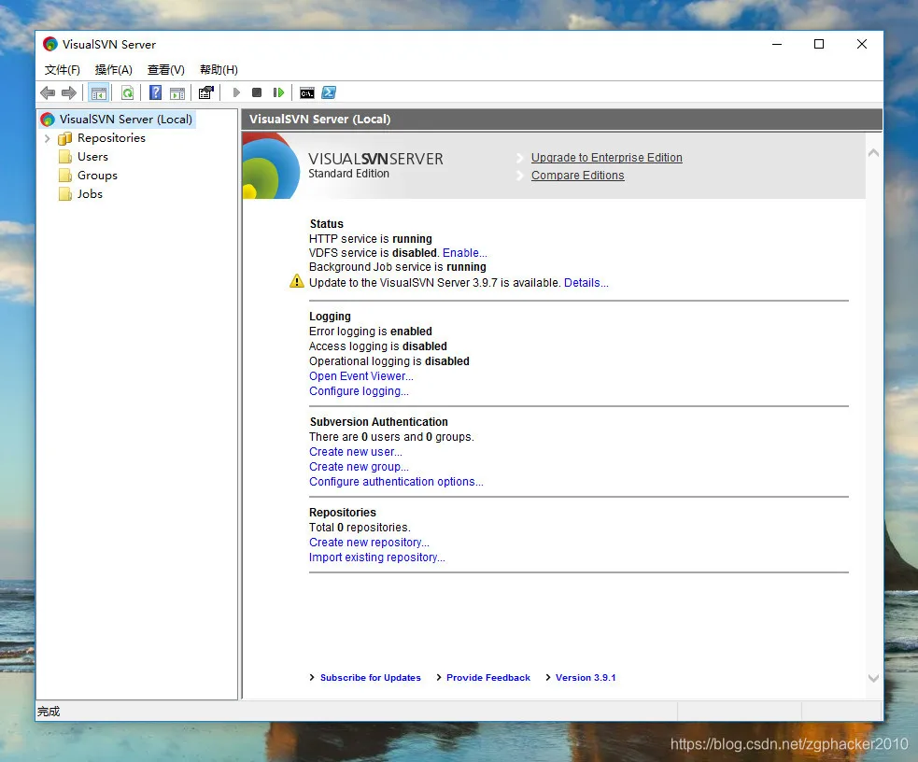Viewport: 918px width, 762px height.
Task: Open the 操作(A) menu
Action: click(113, 69)
